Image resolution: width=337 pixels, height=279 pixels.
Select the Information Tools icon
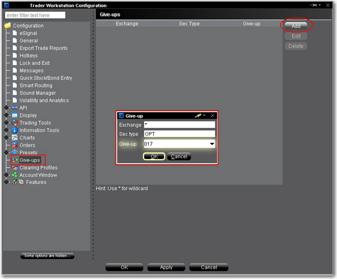point(15,130)
